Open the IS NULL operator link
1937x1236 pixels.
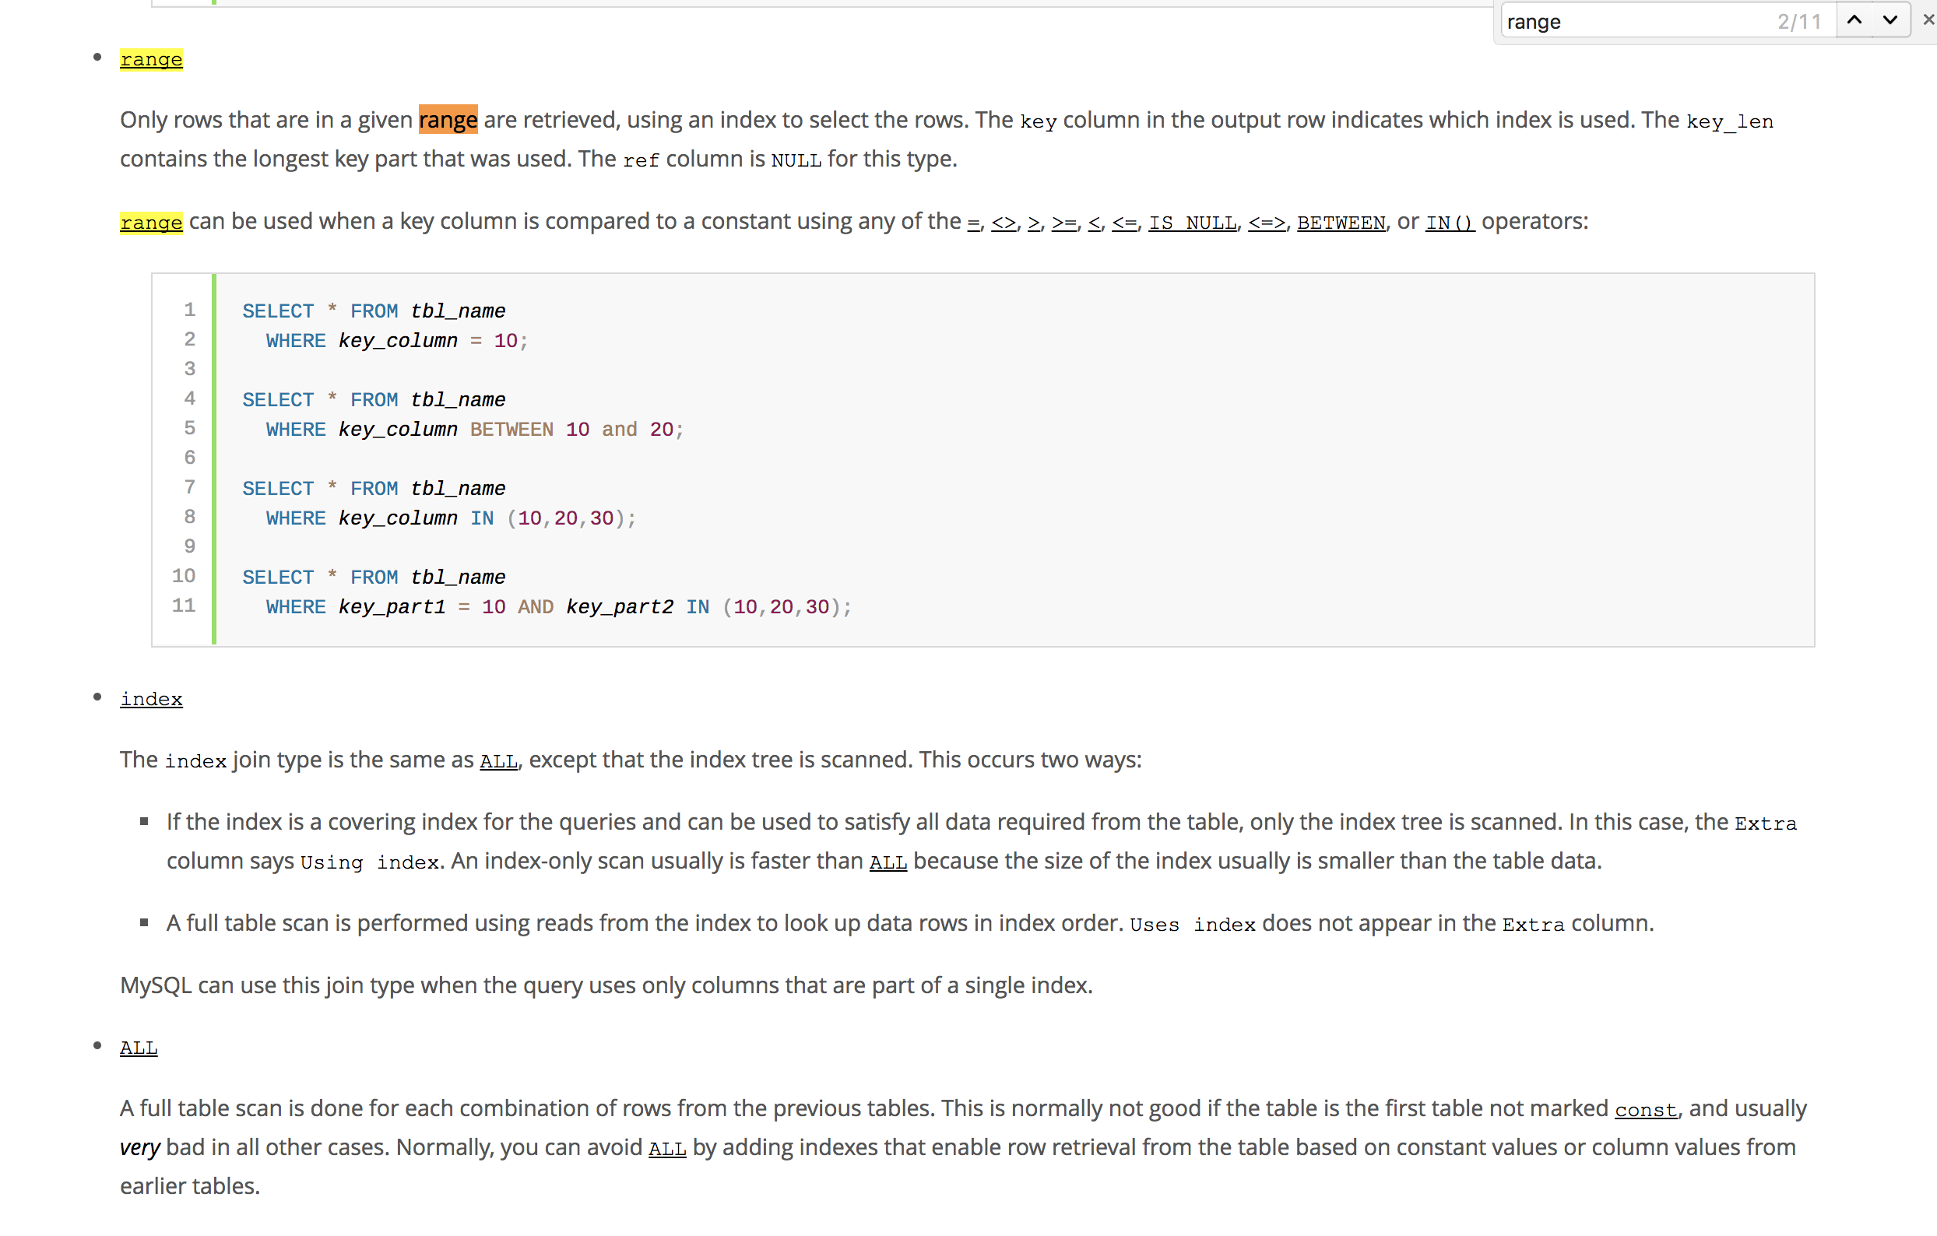(x=1192, y=223)
